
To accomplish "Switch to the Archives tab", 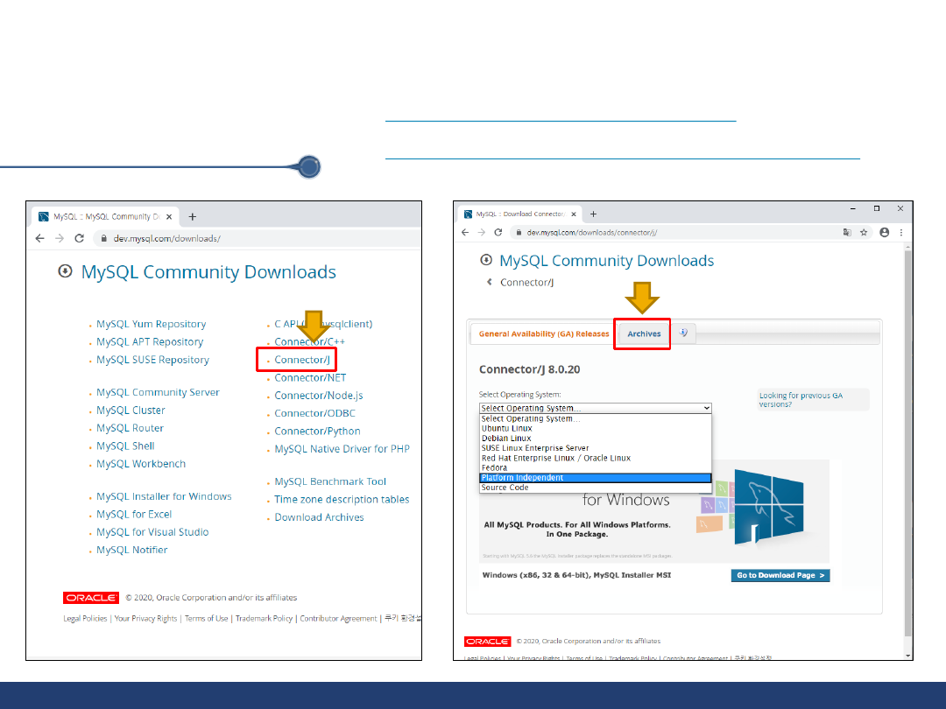I will (644, 334).
